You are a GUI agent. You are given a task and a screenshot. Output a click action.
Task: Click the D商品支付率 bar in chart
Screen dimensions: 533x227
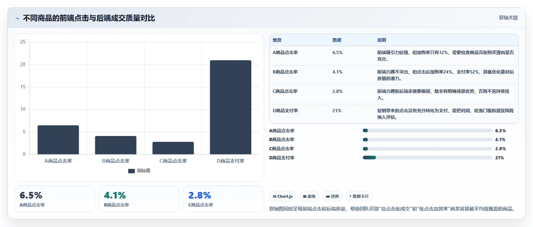[x=230, y=107]
